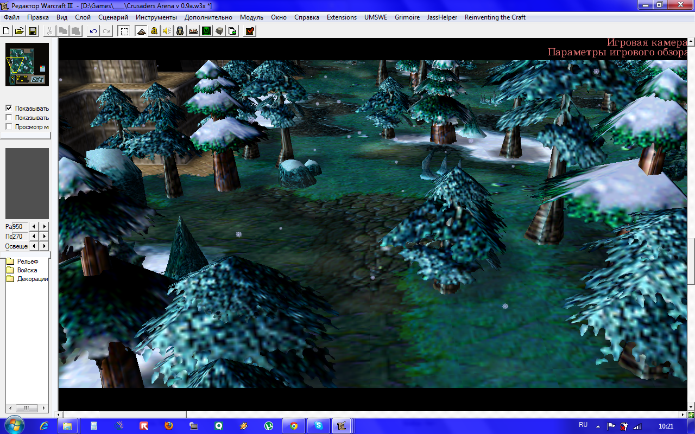Screen dimensions: 695x434
Task: Click the left arrow beside 'Освещен'
Action: (34, 246)
